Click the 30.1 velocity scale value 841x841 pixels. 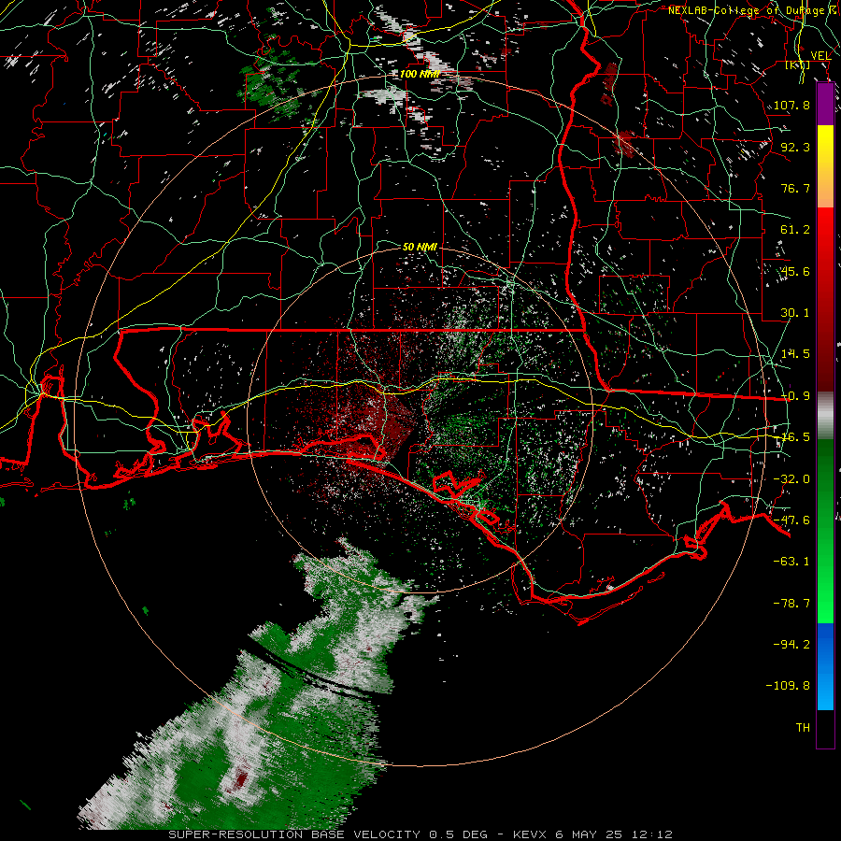click(795, 313)
